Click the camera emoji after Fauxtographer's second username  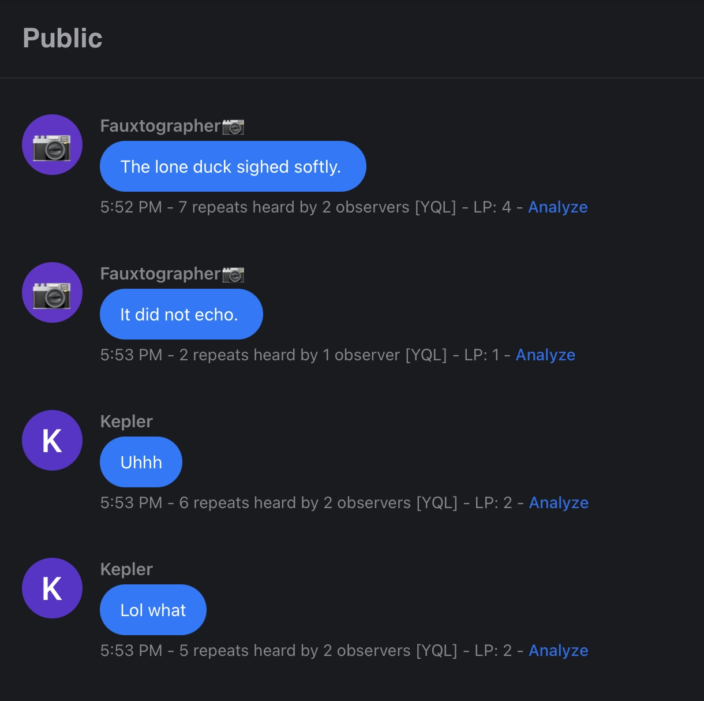tap(234, 274)
